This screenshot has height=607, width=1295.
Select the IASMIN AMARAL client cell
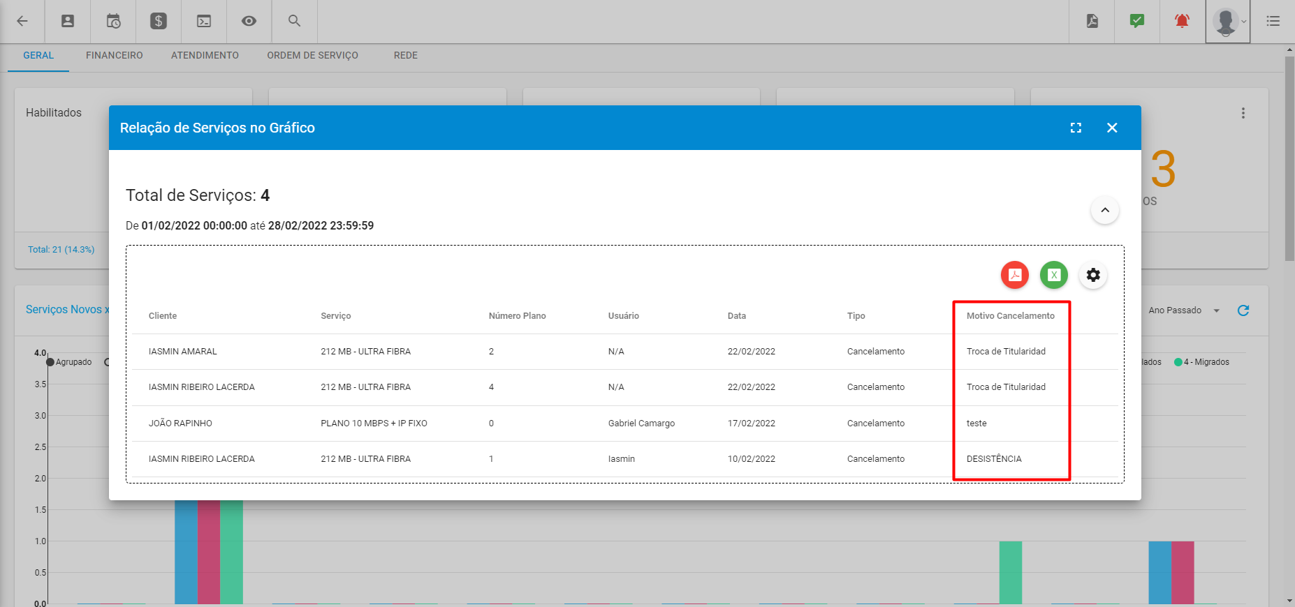point(183,352)
